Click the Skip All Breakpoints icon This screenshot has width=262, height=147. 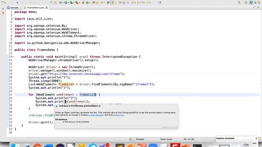point(17,3)
